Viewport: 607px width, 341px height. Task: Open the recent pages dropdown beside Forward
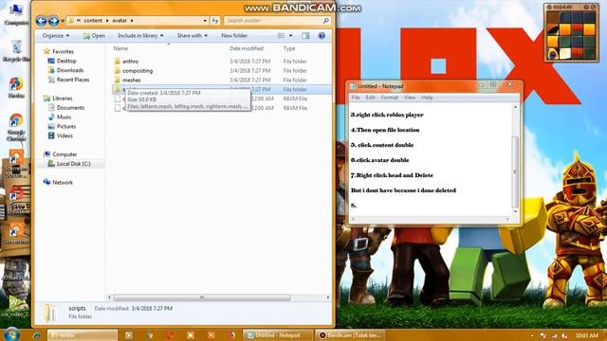coord(63,21)
